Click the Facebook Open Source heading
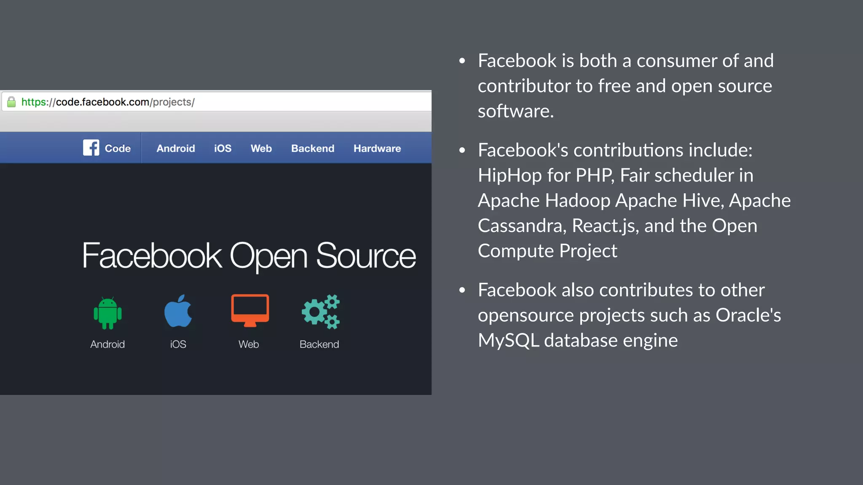The image size is (863, 485). 249,256
